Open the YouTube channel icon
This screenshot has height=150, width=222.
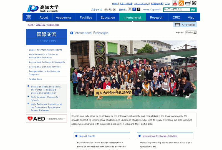(x=175, y=3)
